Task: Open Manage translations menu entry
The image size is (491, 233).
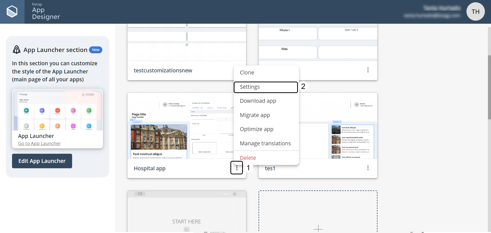Action: pyautogui.click(x=266, y=144)
